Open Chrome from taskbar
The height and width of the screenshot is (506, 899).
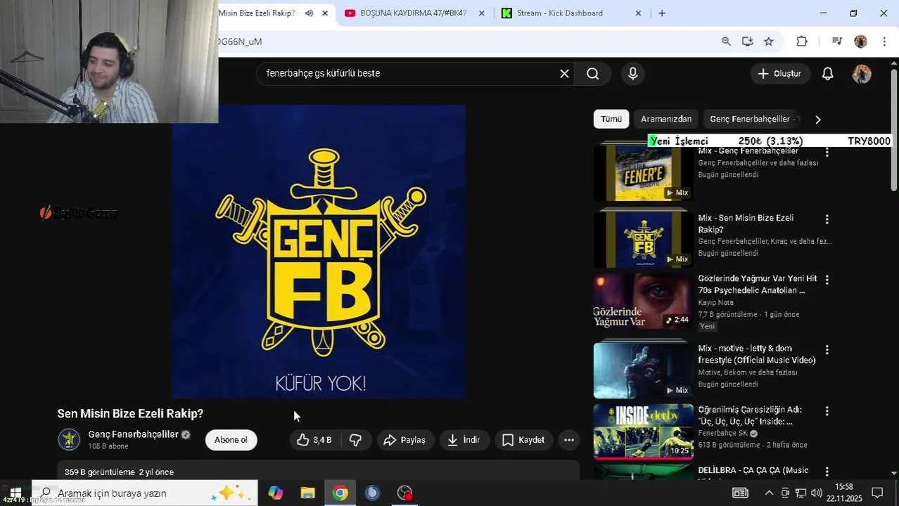(x=340, y=493)
